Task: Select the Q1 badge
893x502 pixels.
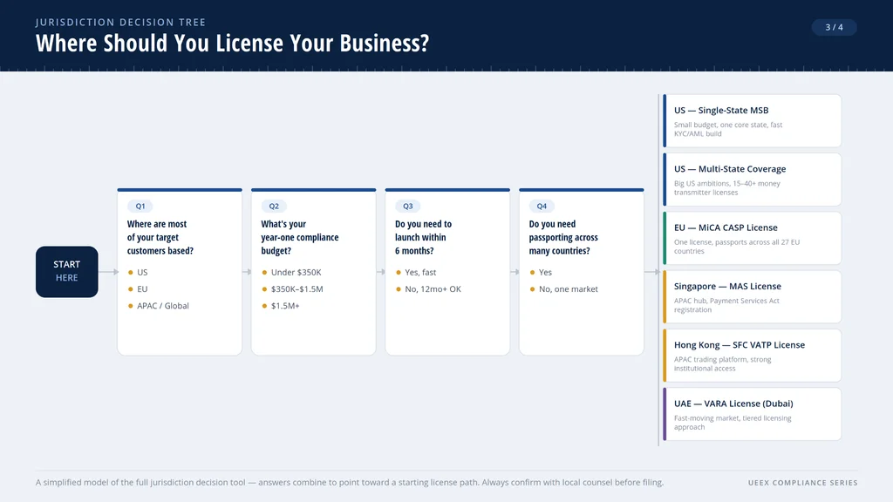Action: tap(140, 206)
